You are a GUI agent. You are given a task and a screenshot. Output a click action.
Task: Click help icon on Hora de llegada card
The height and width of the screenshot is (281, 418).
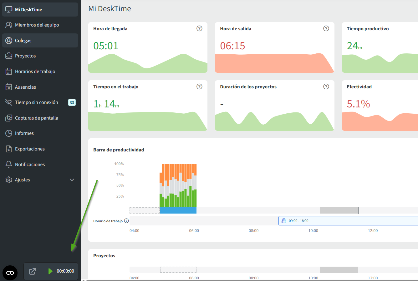(x=199, y=28)
